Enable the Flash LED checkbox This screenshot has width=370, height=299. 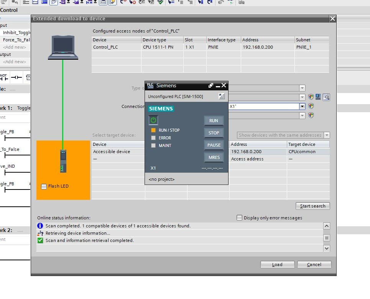(44, 186)
